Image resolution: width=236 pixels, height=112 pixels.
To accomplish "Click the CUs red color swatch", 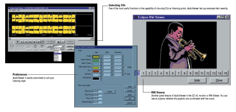I will (96, 71).
